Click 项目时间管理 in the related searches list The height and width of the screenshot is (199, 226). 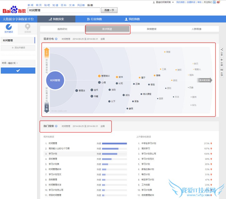pyautogui.click(x=55, y=195)
